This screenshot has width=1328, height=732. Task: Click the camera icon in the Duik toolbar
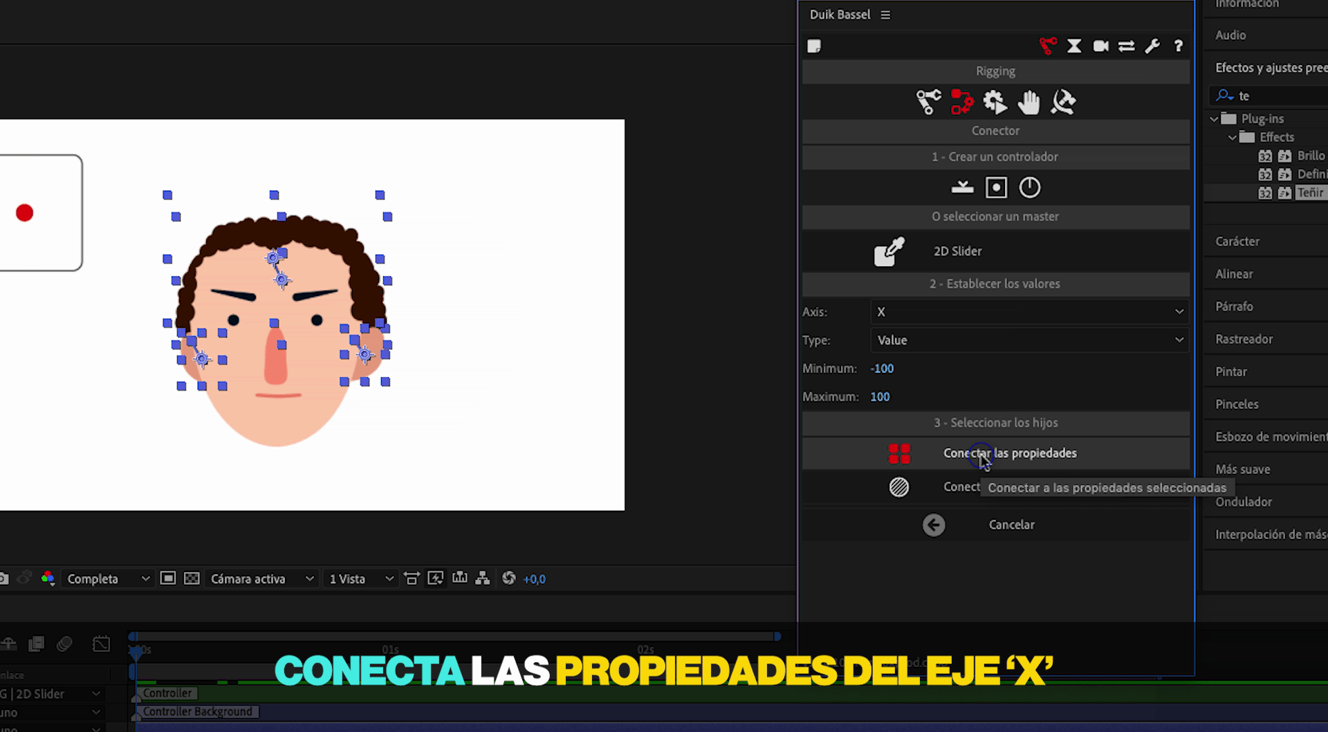(x=1100, y=46)
